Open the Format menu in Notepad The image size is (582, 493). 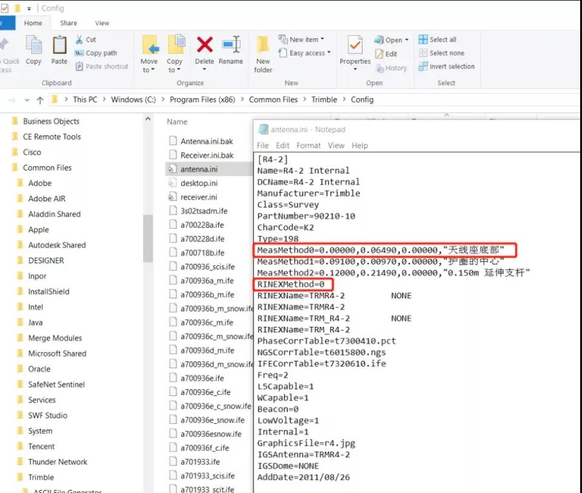309,146
